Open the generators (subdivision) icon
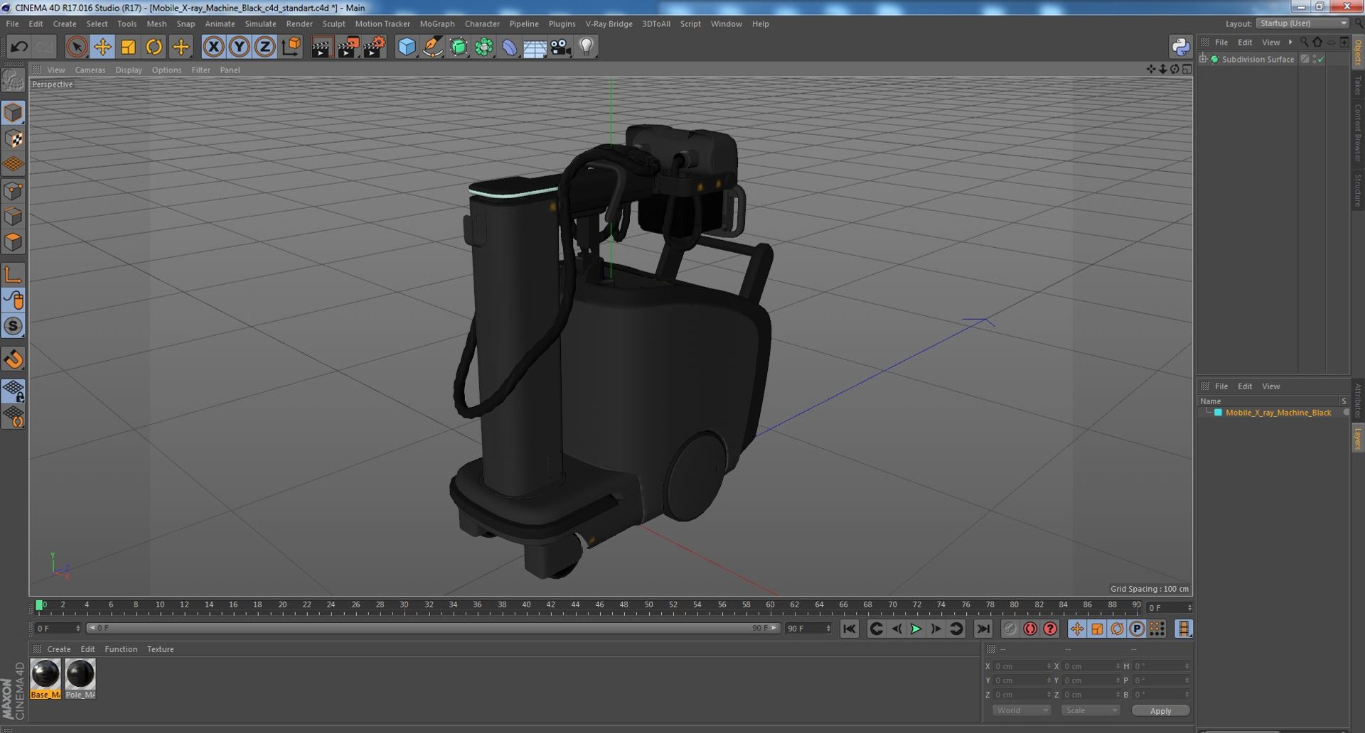Screen dimensions: 1365x733 coord(459,47)
